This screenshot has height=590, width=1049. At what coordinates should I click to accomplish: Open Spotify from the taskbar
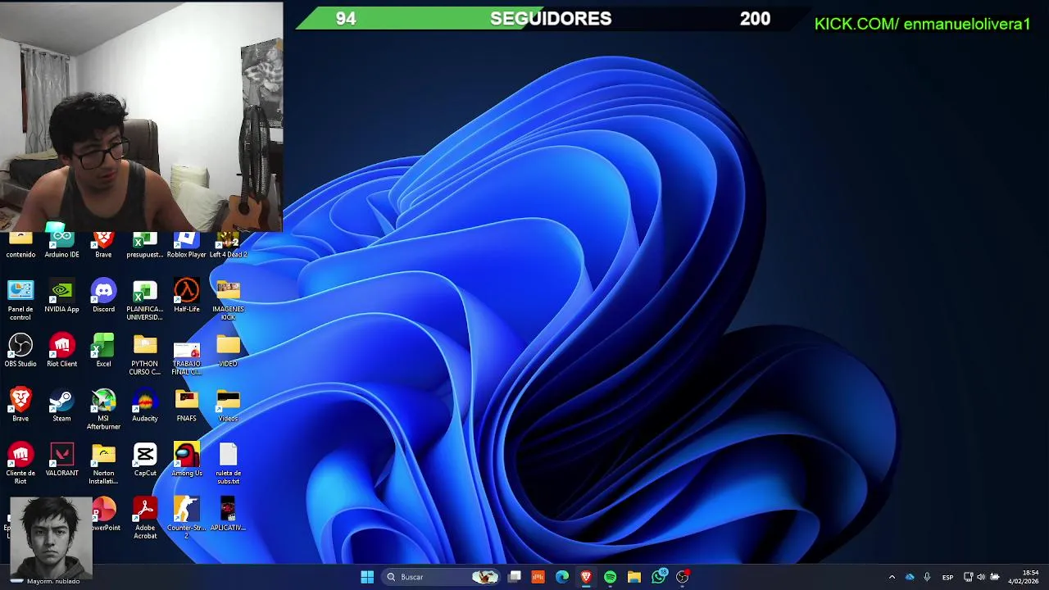610,577
